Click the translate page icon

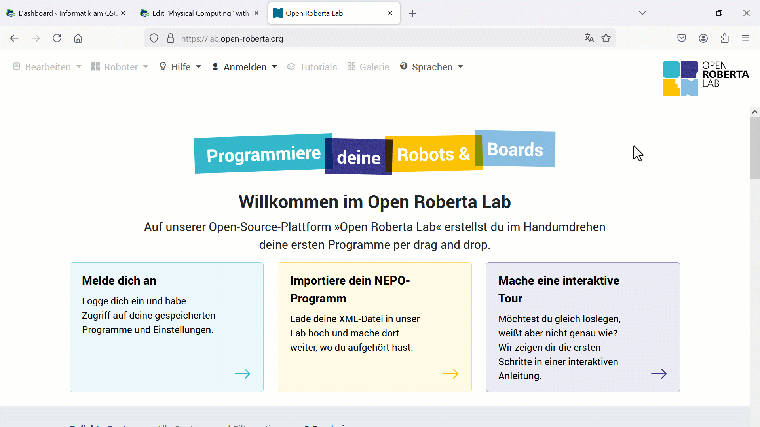(589, 38)
